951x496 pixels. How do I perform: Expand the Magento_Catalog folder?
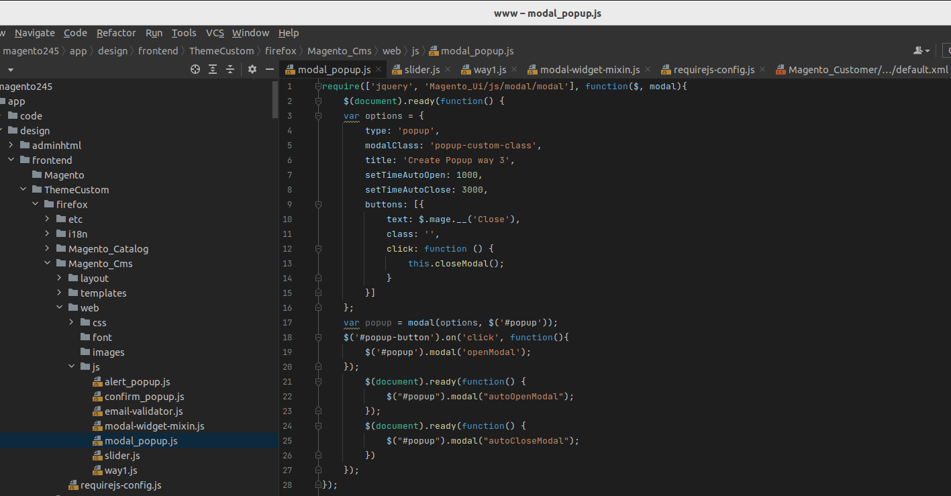[x=48, y=249]
